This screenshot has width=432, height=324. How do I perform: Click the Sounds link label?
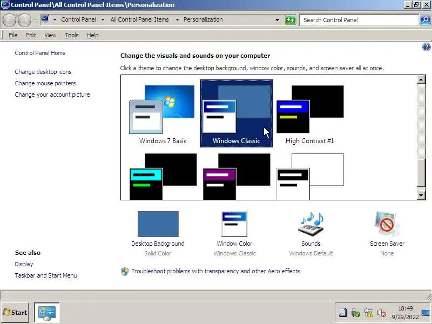[x=311, y=244]
